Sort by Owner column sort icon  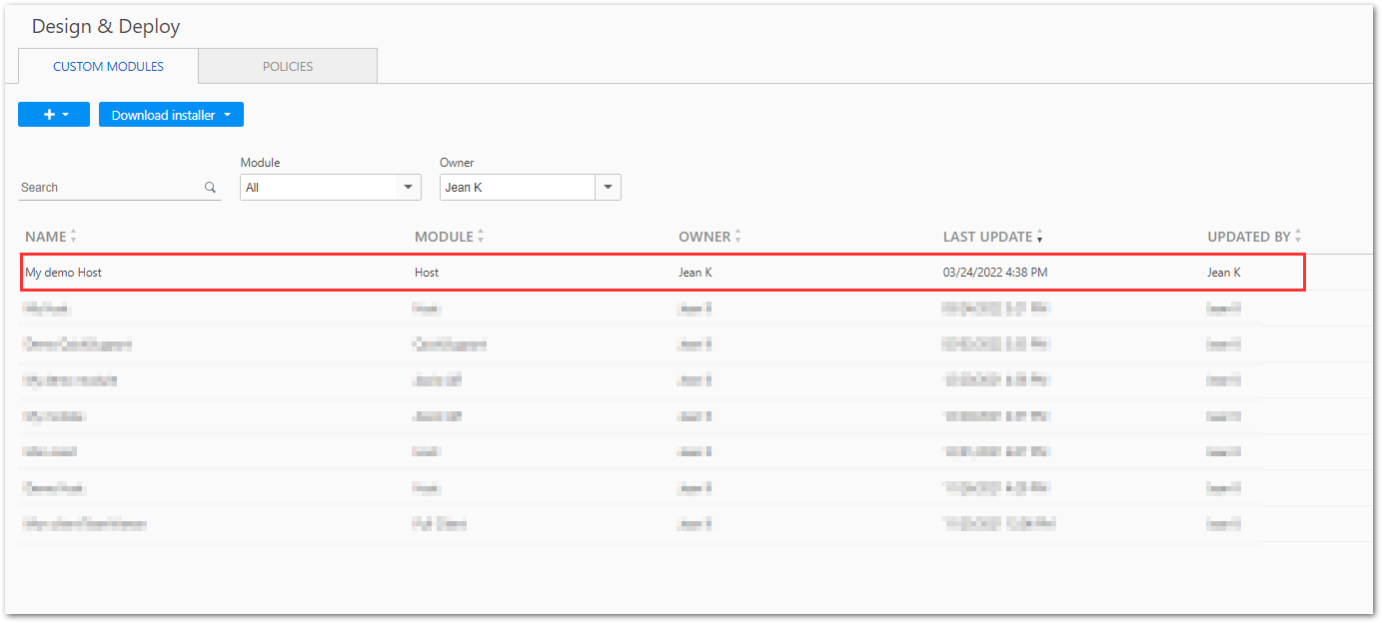[738, 238]
